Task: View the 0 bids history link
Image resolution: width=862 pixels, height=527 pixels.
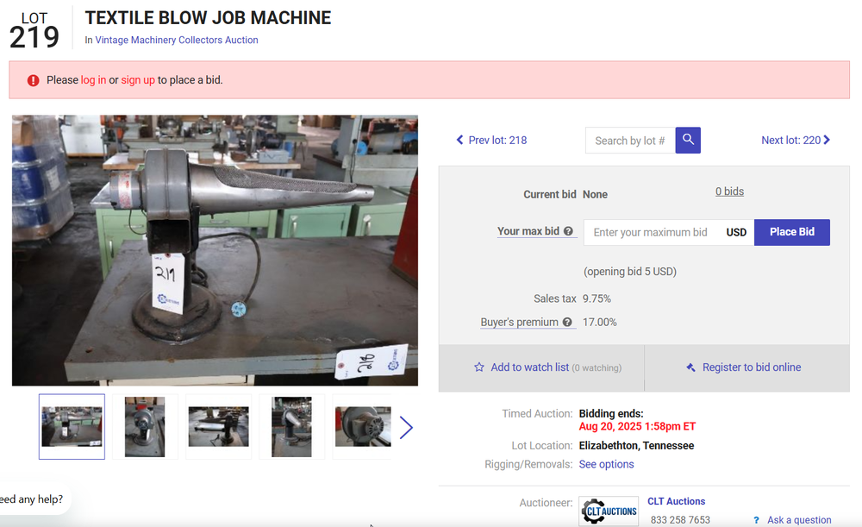Action: (x=729, y=191)
